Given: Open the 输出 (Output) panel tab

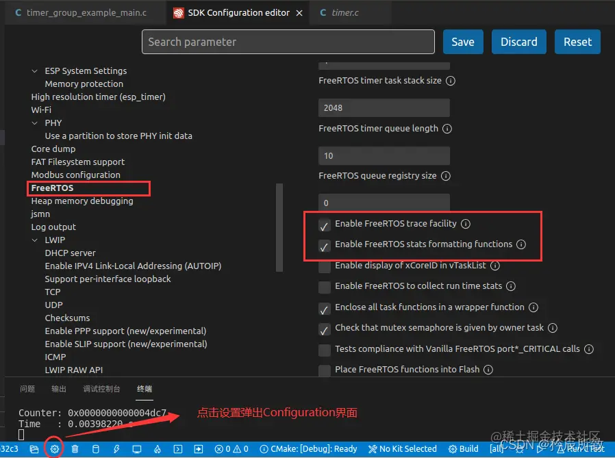Looking at the screenshot, I should click(x=59, y=389).
